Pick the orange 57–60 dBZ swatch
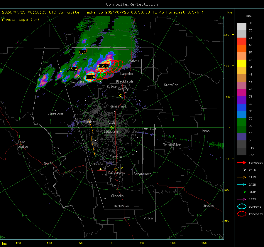 tap(242, 49)
